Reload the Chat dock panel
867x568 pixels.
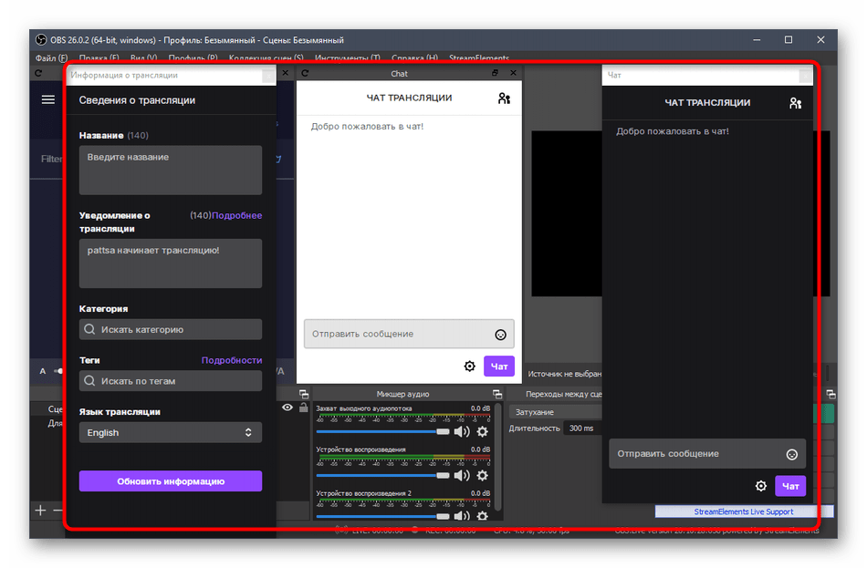point(305,74)
